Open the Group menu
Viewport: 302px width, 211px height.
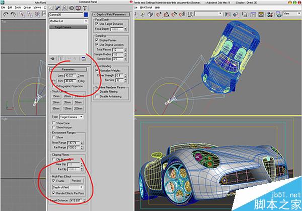(x=27, y=8)
